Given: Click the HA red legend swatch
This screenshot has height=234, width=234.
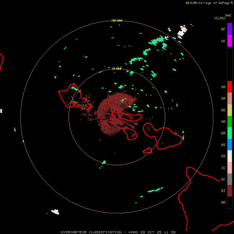Looking at the screenshot, I should 230,87.
